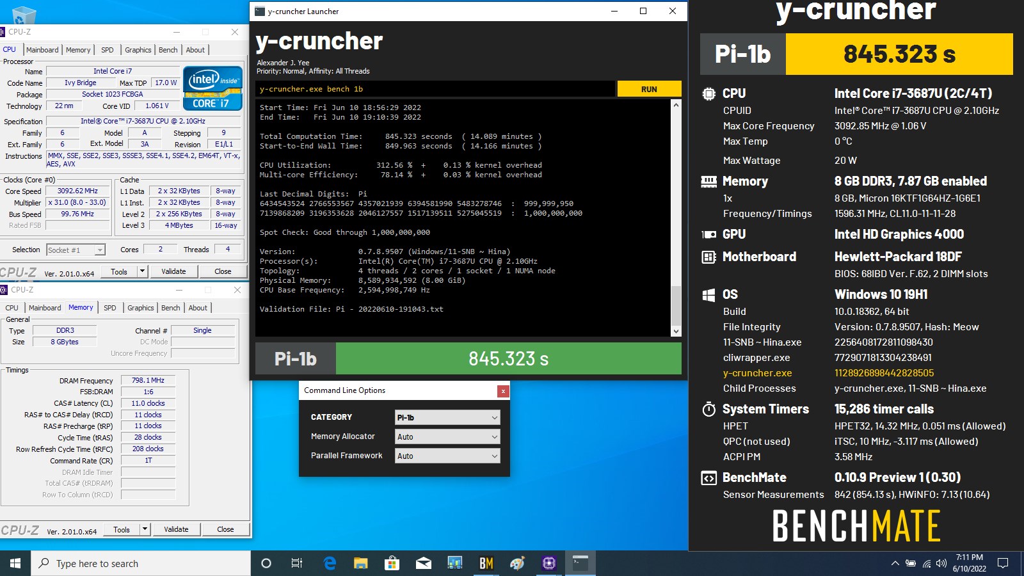
Task: Click Tools button in upper CPU-Z
Action: click(119, 271)
